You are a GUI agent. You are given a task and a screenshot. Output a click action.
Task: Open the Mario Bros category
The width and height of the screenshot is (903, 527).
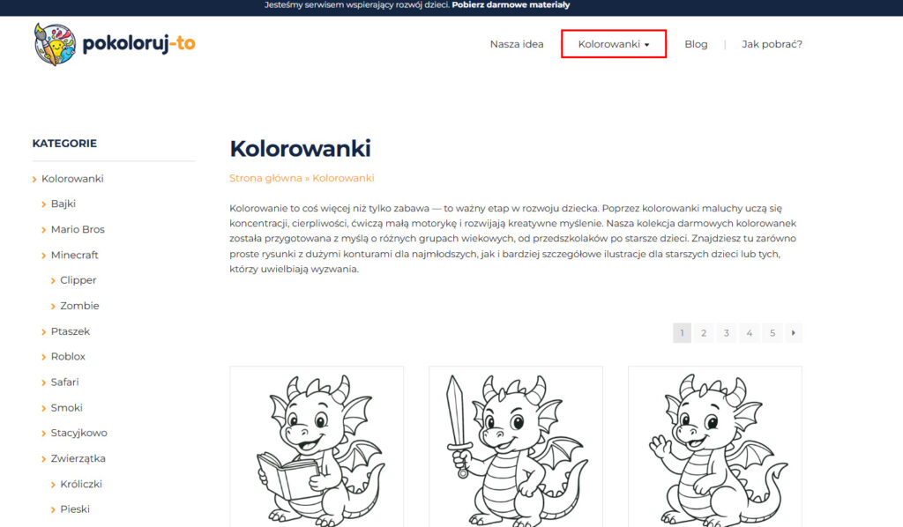pos(78,229)
